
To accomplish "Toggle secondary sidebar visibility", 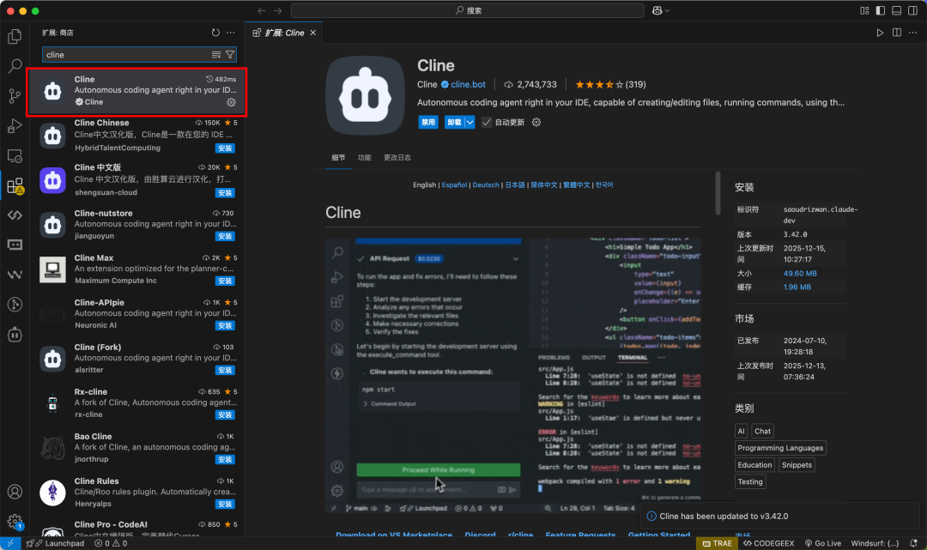I will [912, 10].
